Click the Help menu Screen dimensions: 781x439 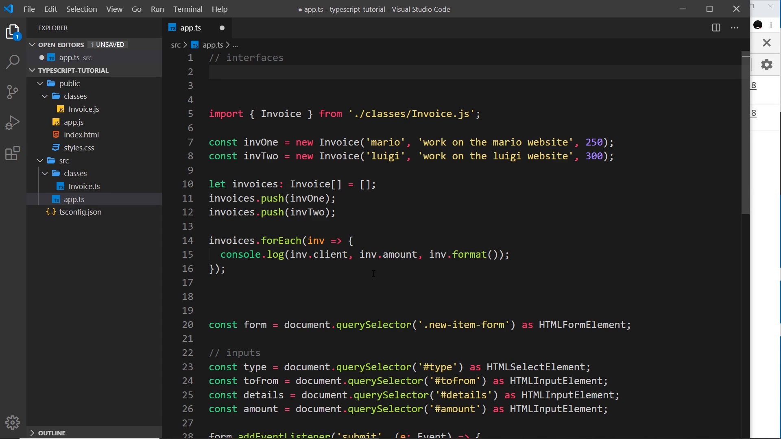(x=220, y=9)
